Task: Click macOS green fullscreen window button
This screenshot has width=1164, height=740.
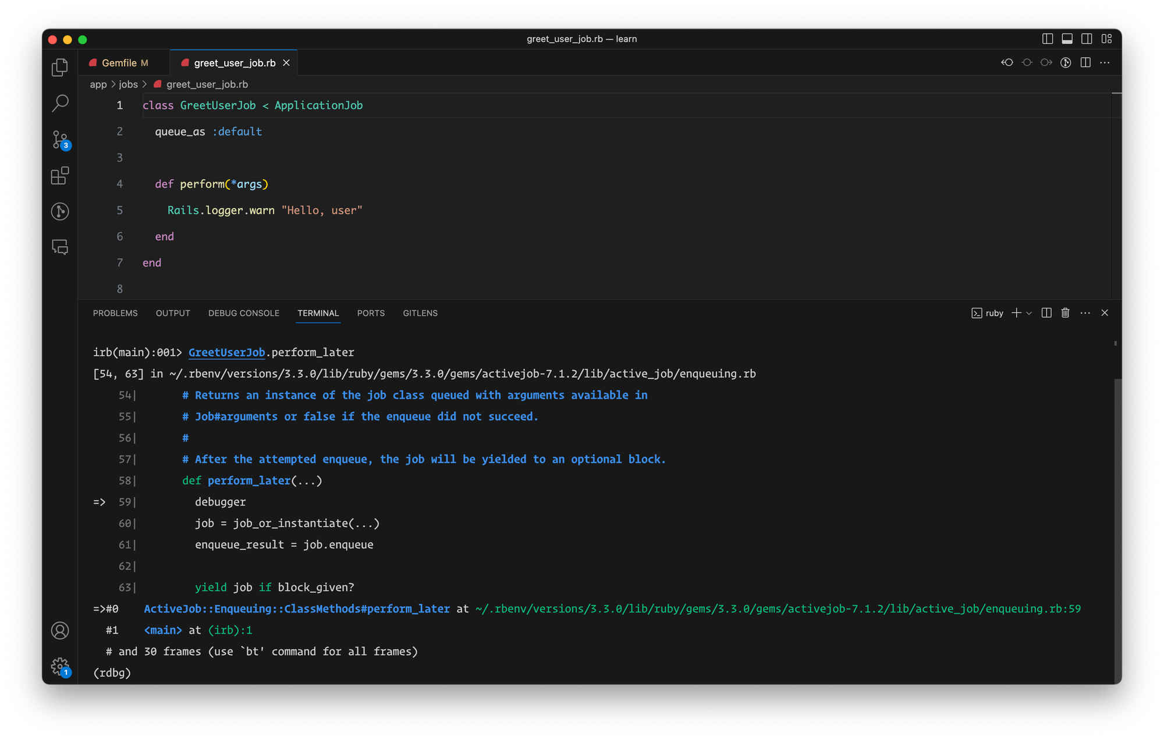Action: click(83, 40)
